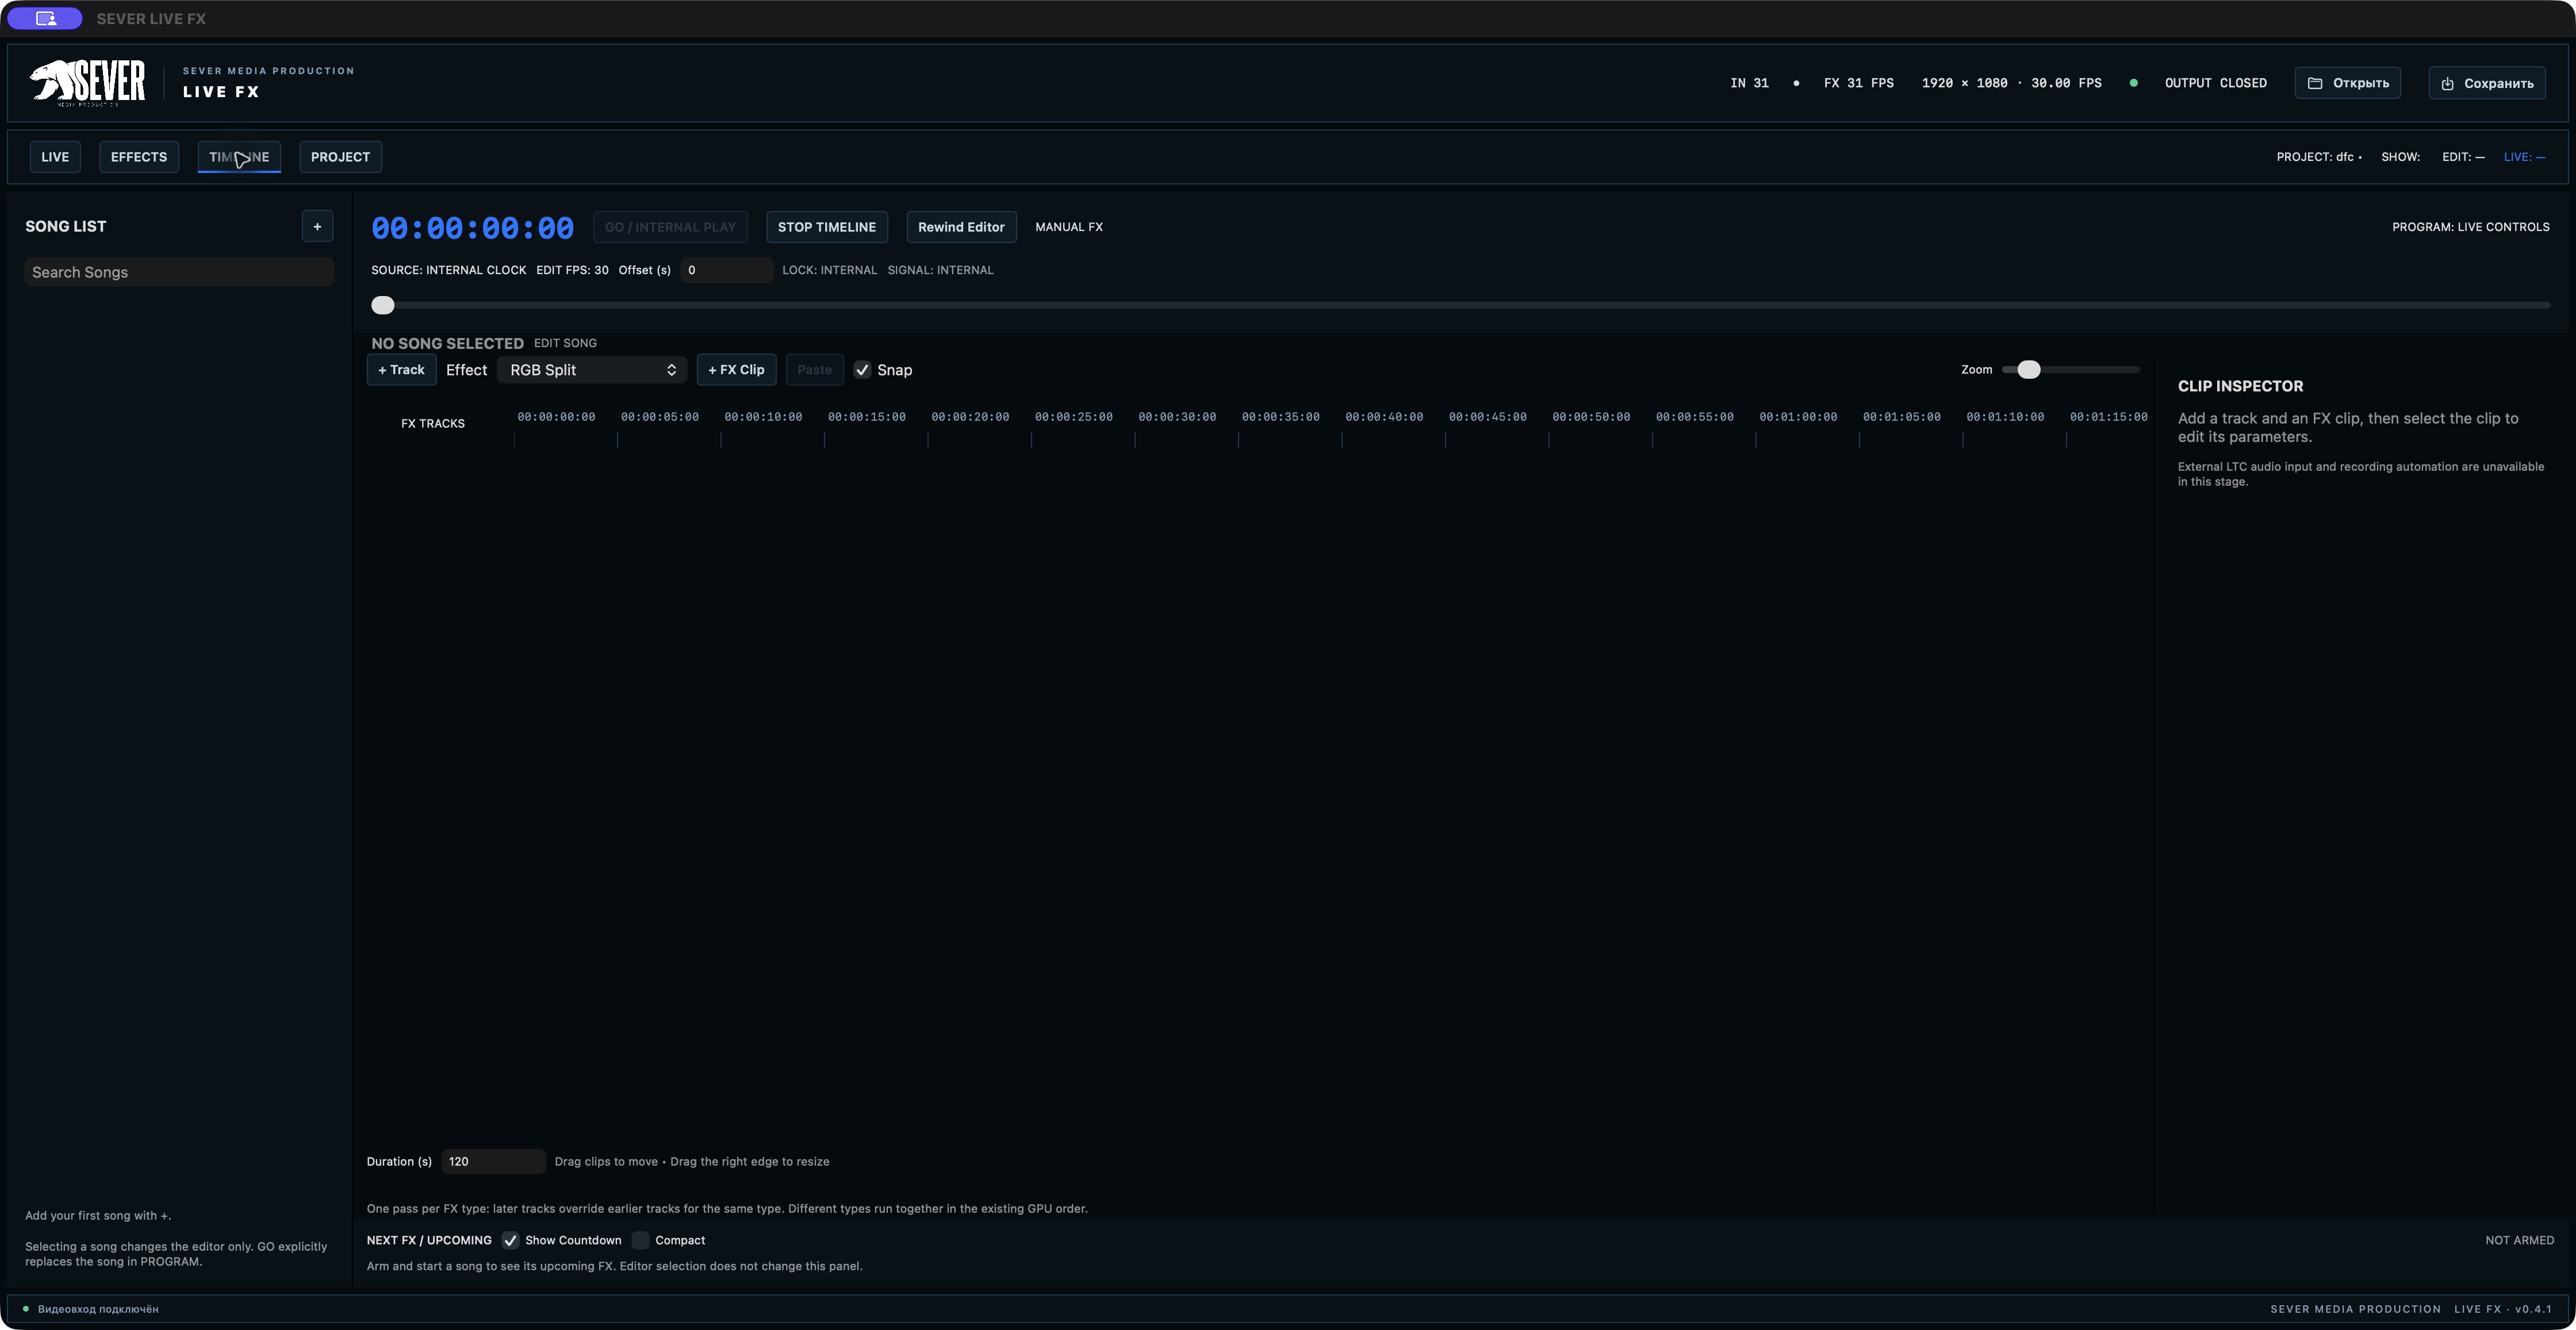This screenshot has height=1330, width=2576.
Task: Open project with Открыть folder button
Action: [2347, 83]
